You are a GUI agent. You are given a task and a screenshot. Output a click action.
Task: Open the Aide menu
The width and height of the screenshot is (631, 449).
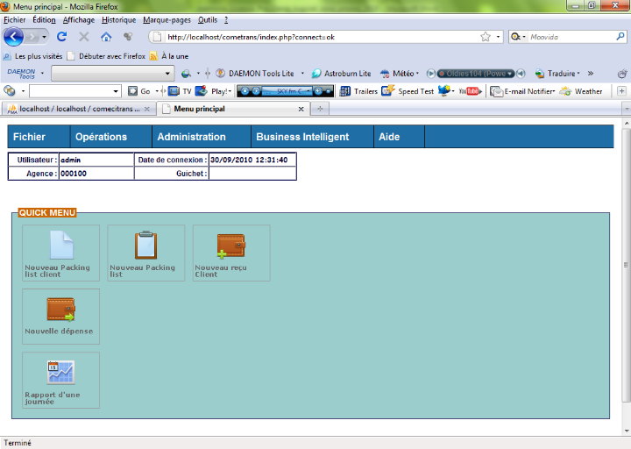click(x=399, y=137)
